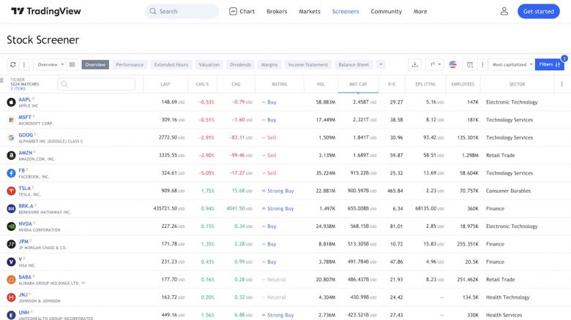
Task: Click the top Search field
Action: 182,11
